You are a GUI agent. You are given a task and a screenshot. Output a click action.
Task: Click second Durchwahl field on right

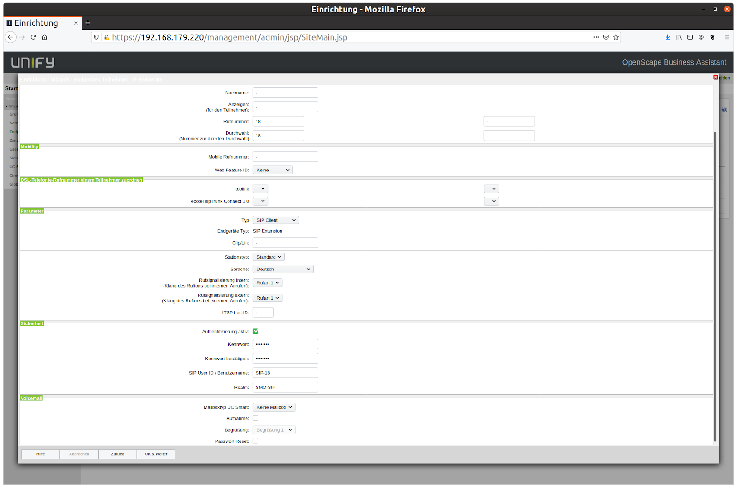coord(509,135)
